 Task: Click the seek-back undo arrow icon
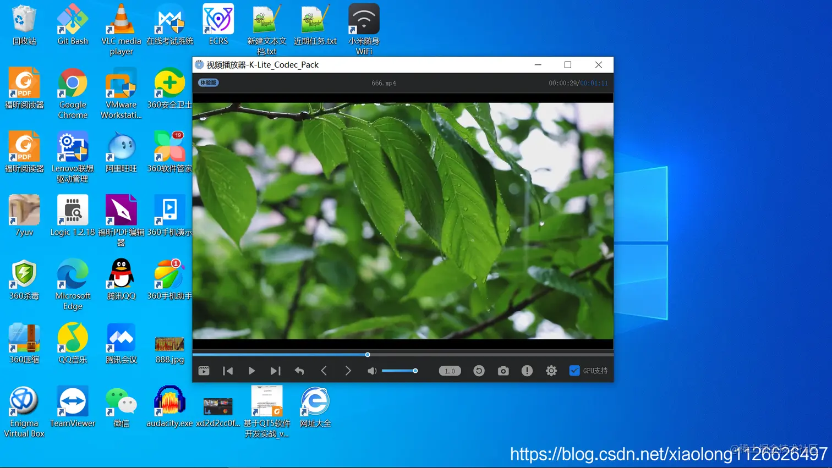(x=299, y=371)
